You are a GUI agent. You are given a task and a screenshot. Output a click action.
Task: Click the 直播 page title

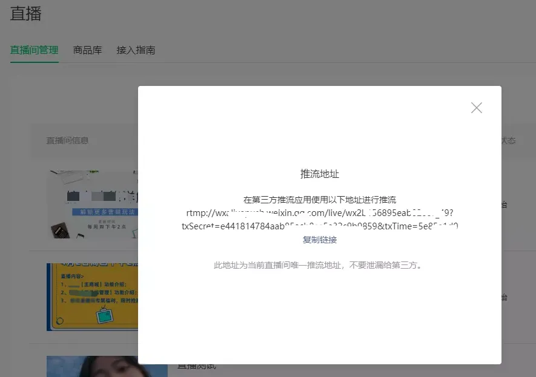click(x=25, y=13)
